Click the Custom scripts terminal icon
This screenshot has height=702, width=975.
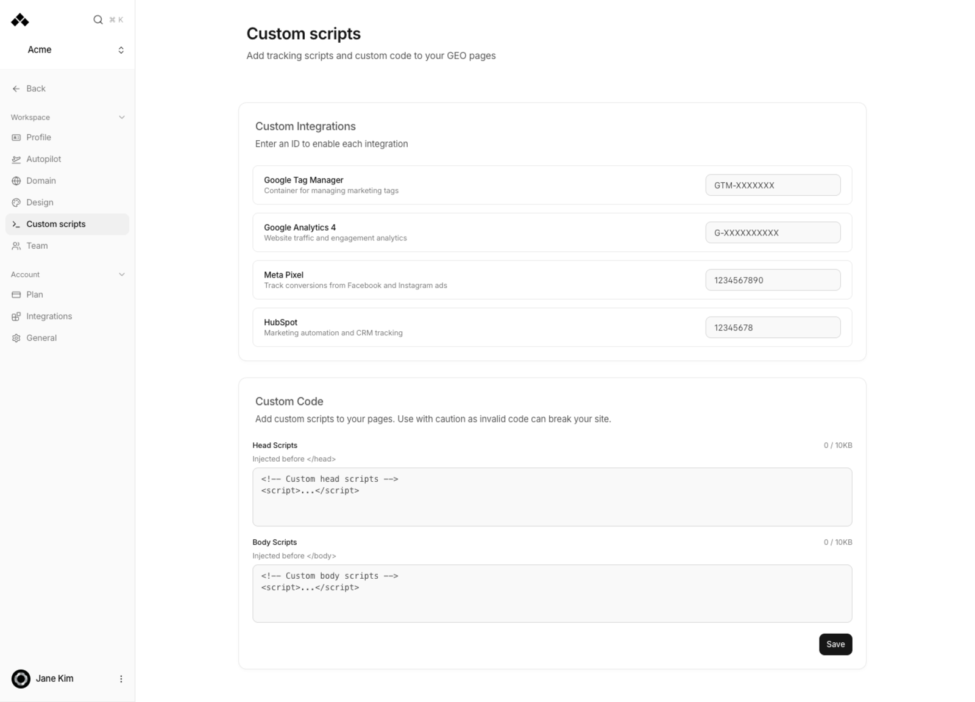click(x=16, y=224)
